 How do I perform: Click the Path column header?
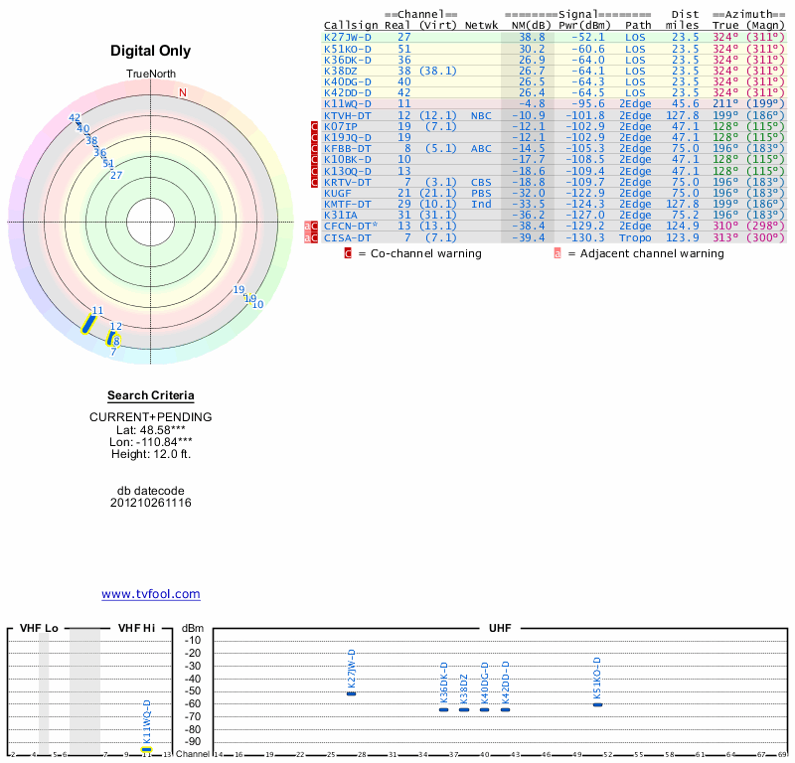click(x=638, y=25)
